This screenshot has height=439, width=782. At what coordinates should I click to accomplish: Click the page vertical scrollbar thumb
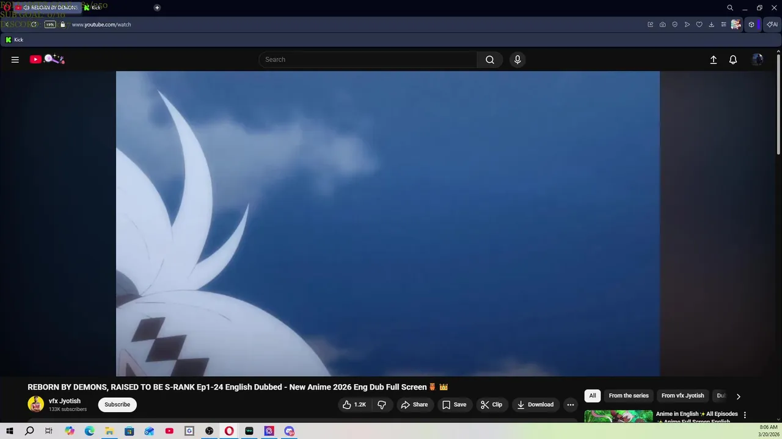click(x=778, y=104)
